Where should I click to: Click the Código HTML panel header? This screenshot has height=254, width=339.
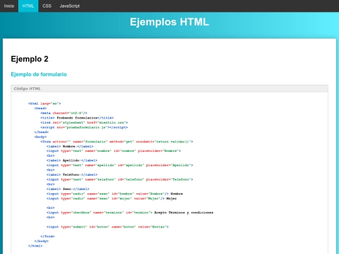(169, 88)
